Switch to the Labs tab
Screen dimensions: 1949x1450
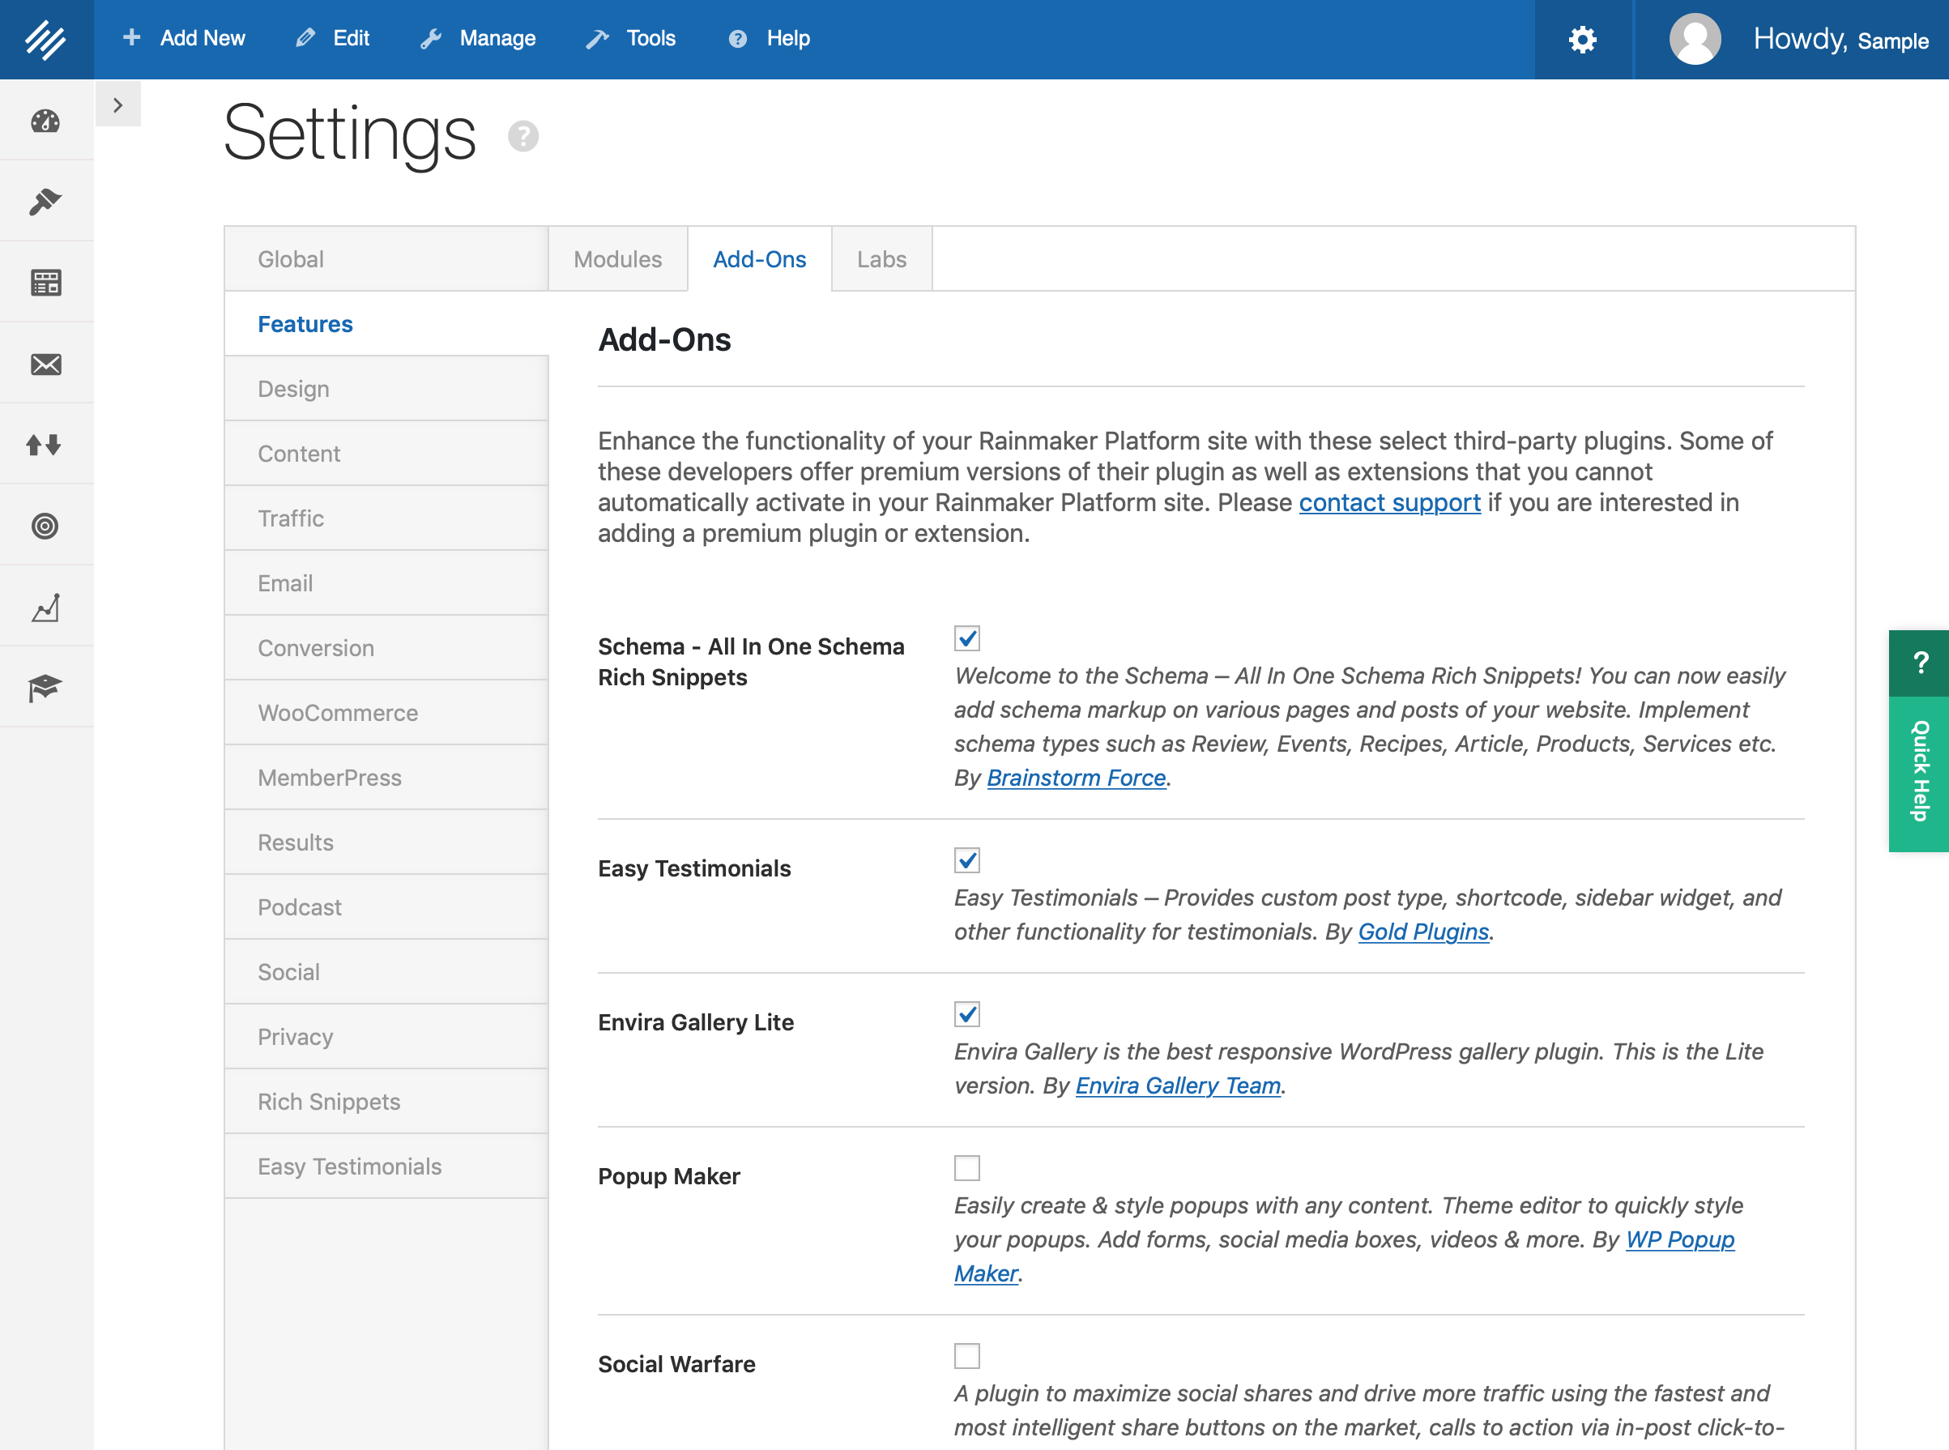coord(881,259)
